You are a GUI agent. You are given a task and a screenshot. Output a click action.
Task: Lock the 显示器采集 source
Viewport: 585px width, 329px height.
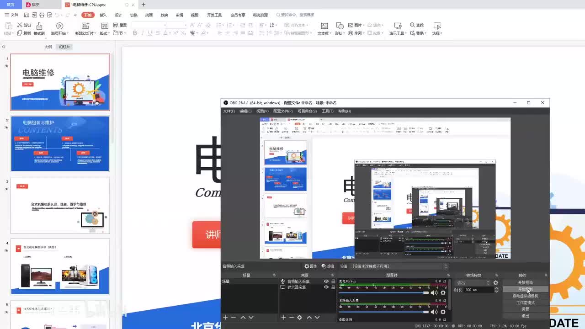(x=333, y=287)
